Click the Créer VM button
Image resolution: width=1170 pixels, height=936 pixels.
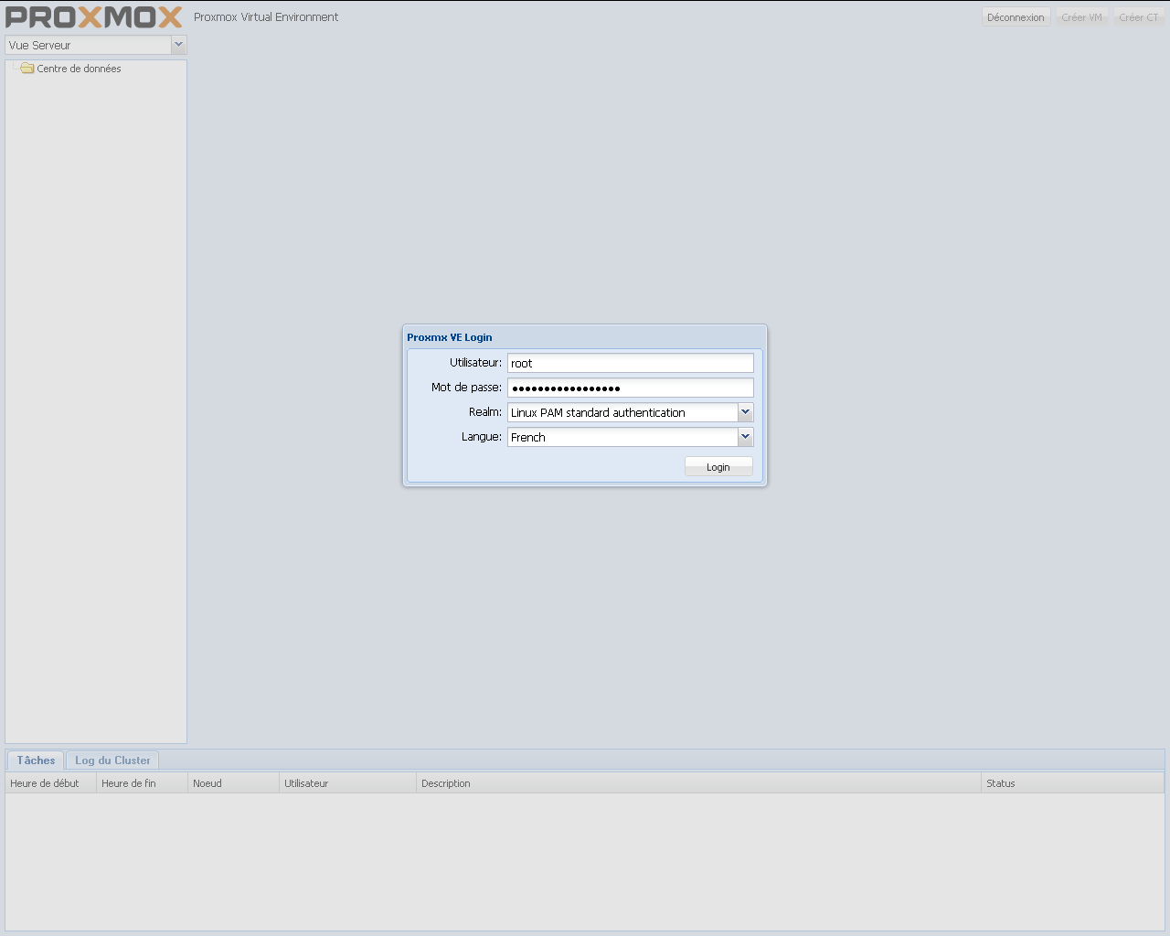(x=1081, y=17)
